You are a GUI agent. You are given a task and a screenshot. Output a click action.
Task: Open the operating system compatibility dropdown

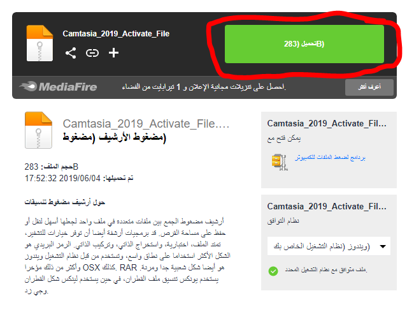pyautogui.click(x=329, y=246)
